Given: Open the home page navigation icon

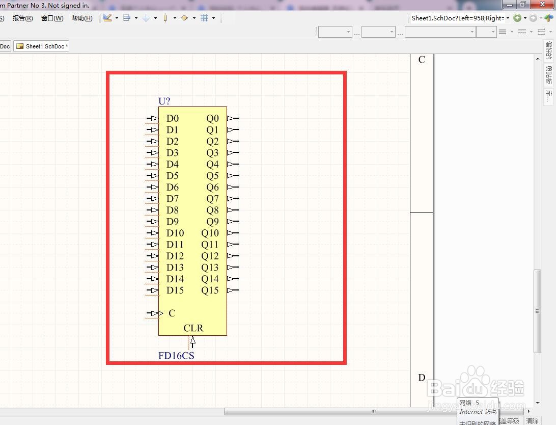Looking at the screenshot, I should pos(549,18).
